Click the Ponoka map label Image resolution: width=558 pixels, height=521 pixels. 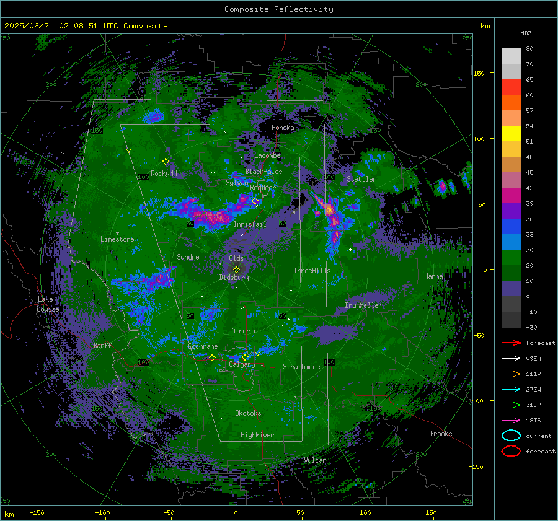point(283,128)
